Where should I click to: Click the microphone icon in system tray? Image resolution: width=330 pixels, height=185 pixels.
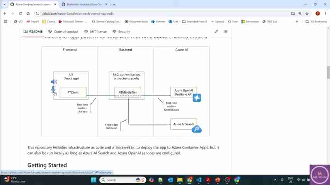[282, 180]
